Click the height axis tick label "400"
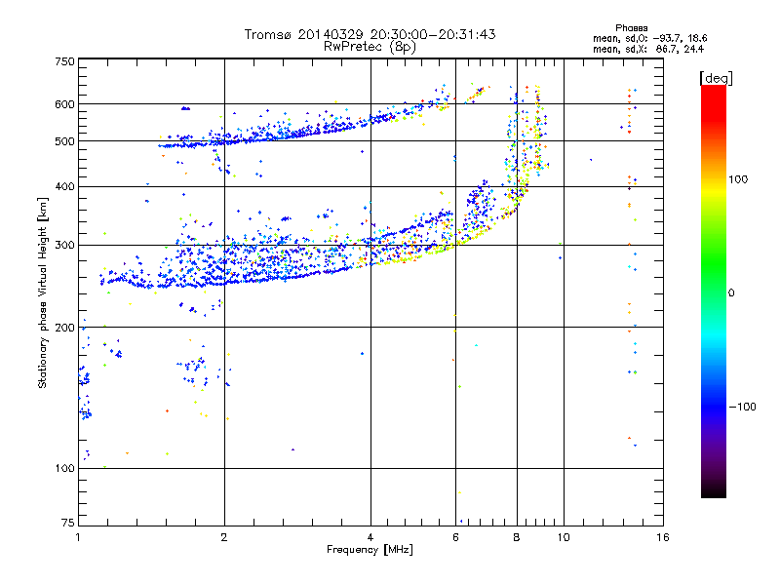 click(64, 187)
